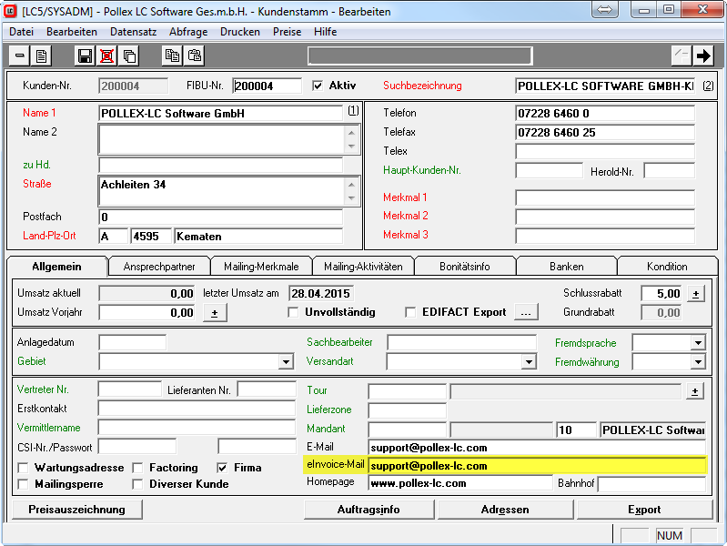Click the duplicate record toolbar icon

coord(130,56)
